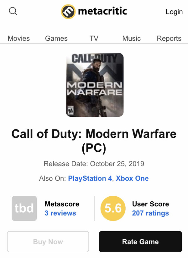Navigate to the Reports tab
The height and width of the screenshot is (258, 188).
click(x=169, y=38)
